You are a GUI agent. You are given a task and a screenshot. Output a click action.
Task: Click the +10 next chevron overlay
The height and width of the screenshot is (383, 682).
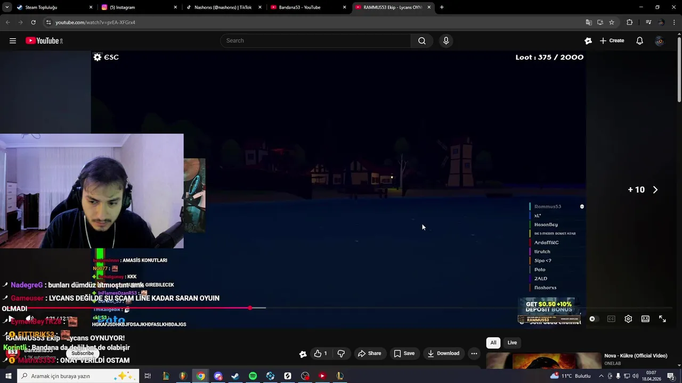(x=655, y=189)
